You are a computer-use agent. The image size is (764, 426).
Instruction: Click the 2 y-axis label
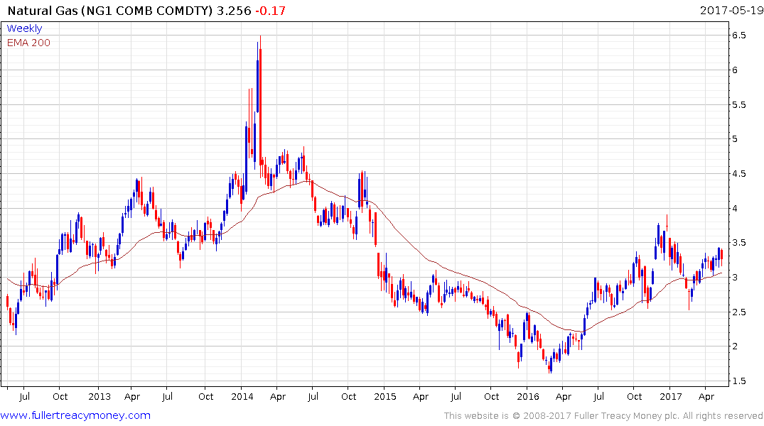coord(735,346)
